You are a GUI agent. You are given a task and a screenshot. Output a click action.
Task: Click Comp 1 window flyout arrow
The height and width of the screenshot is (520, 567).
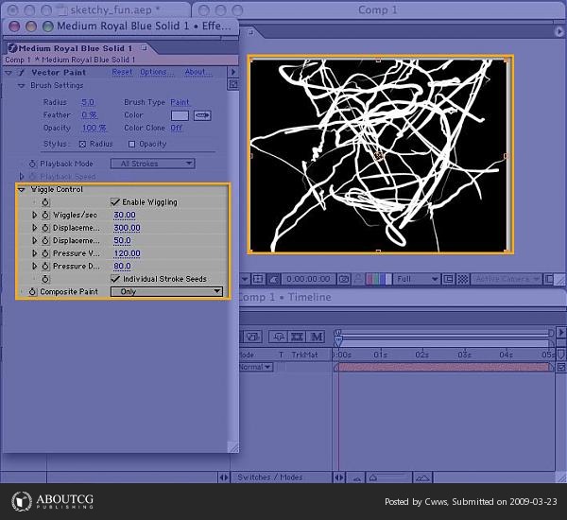pyautogui.click(x=559, y=32)
